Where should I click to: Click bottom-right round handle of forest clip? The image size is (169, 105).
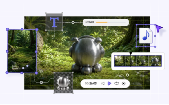pos(36,73)
